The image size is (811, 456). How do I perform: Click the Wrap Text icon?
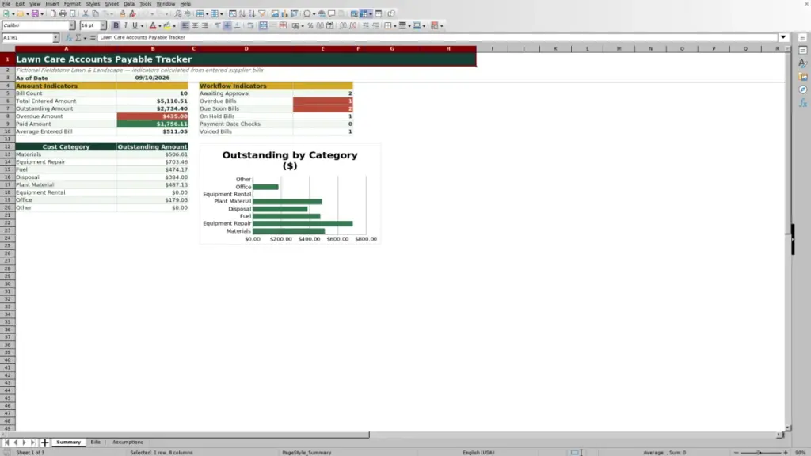point(250,25)
